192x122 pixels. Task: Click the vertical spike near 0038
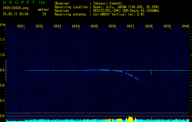(151, 72)
